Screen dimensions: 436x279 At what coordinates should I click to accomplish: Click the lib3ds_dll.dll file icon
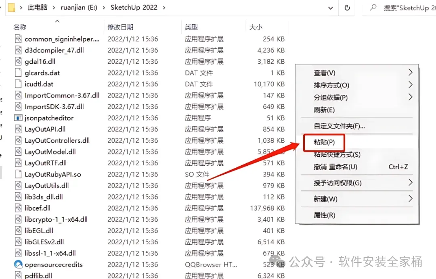18,197
